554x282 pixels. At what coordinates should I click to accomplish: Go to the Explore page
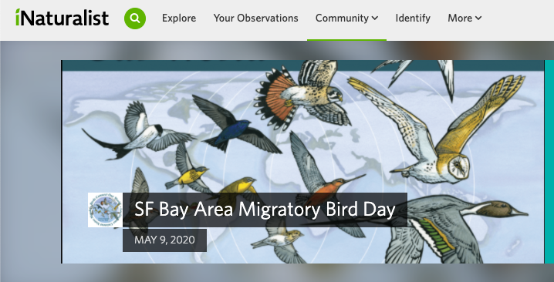pos(179,18)
